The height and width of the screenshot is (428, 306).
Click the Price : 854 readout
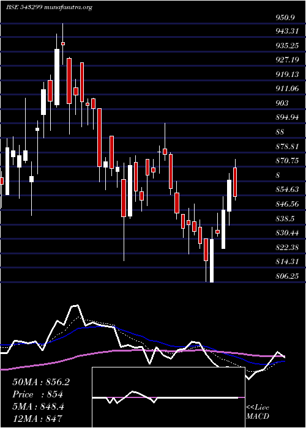[38, 394]
